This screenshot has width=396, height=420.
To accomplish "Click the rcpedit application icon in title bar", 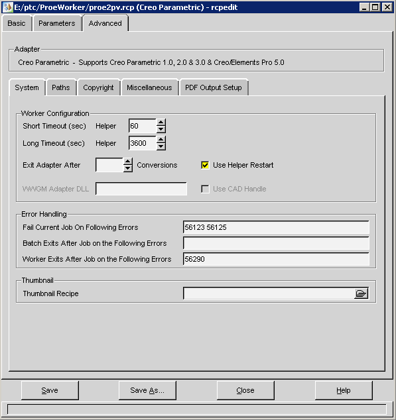I will pos(7,7).
